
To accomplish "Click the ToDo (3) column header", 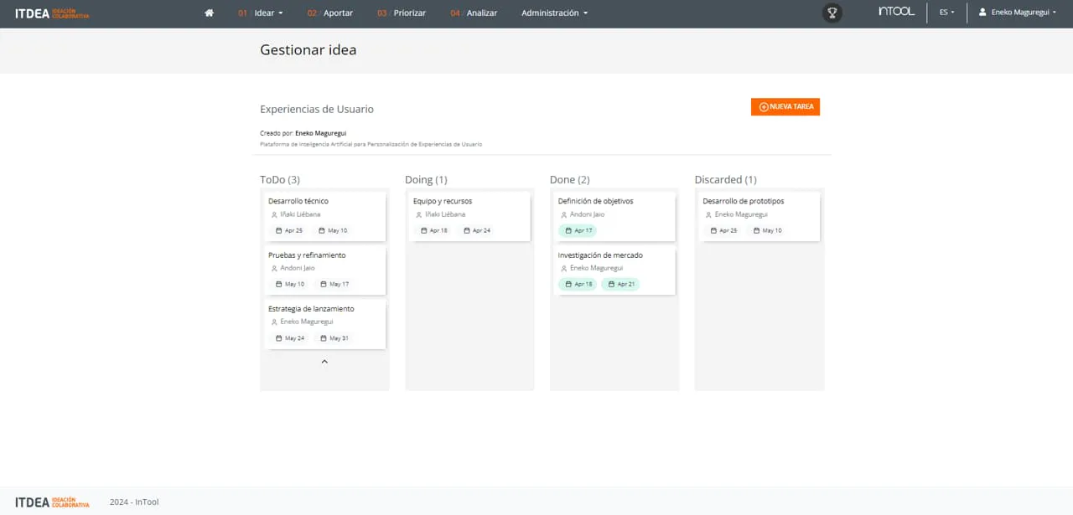I will tap(280, 179).
